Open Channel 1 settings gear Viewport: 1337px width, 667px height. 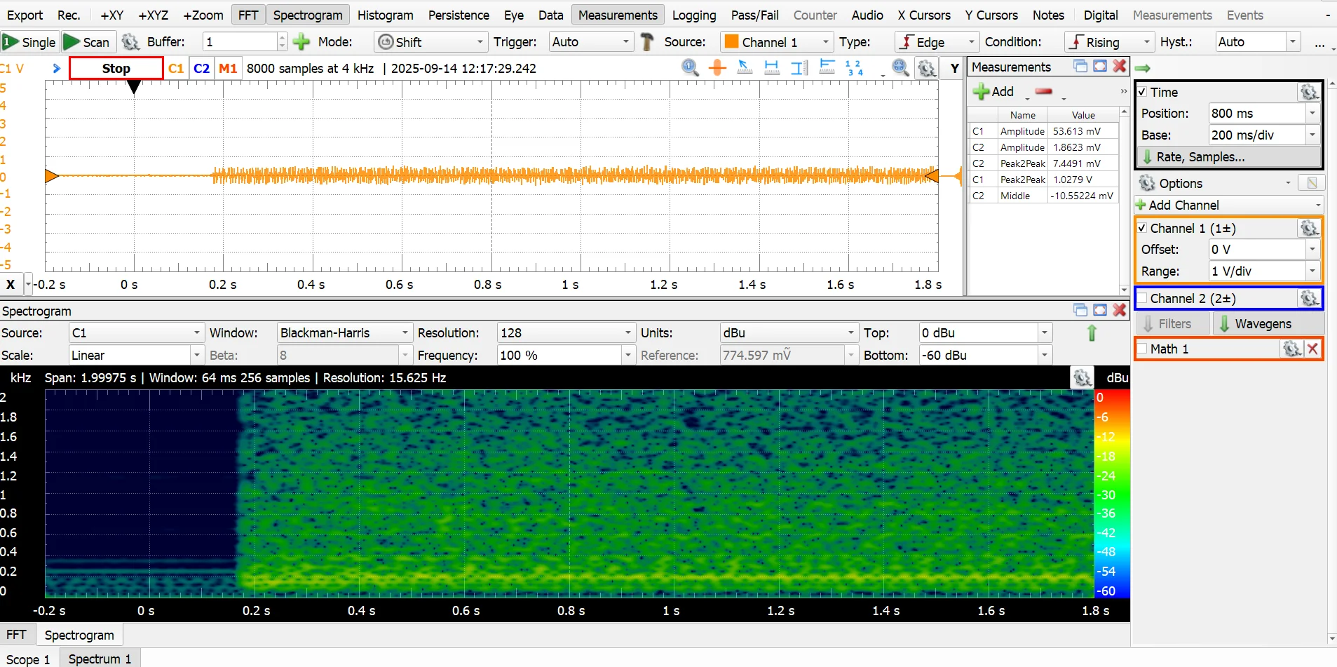point(1309,228)
